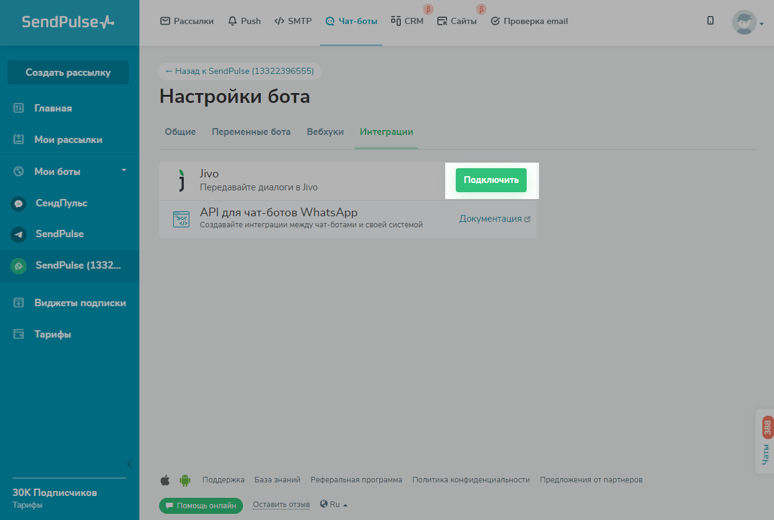This screenshot has width=774, height=520.
Task: Open the Push section
Action: click(244, 21)
